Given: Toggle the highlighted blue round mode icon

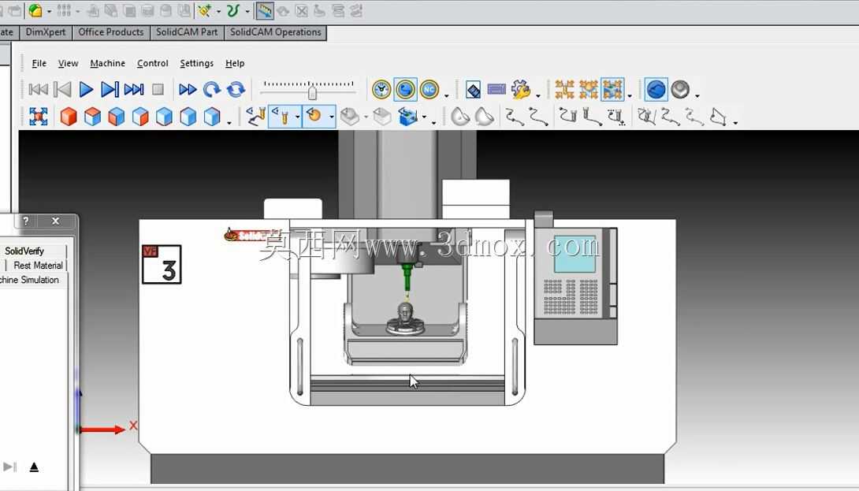Looking at the screenshot, I should pyautogui.click(x=405, y=89).
